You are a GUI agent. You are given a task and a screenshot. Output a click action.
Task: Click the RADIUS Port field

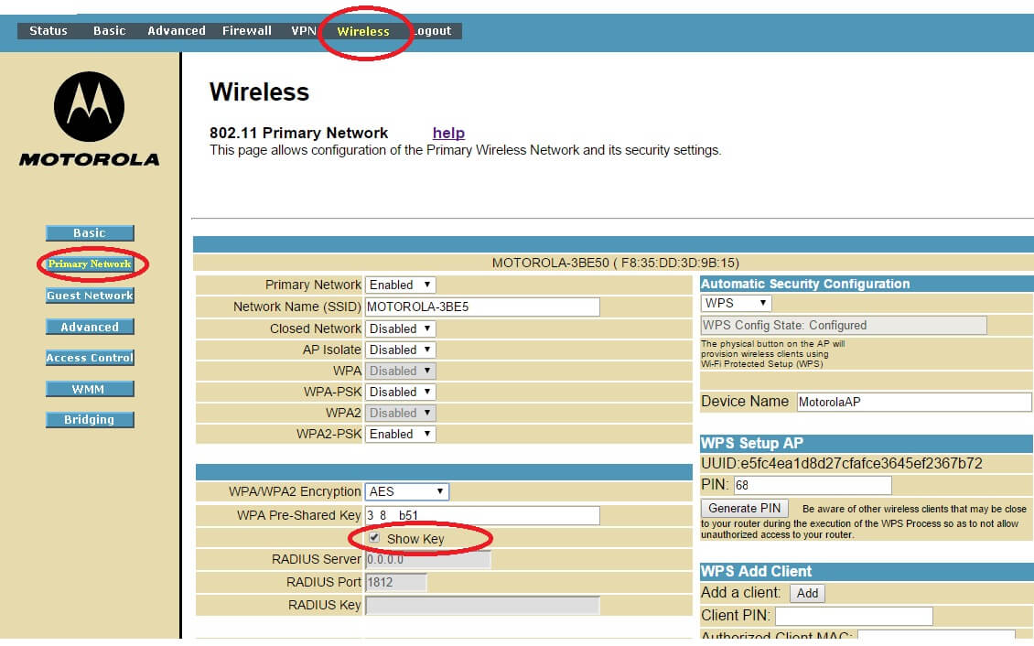pos(395,582)
